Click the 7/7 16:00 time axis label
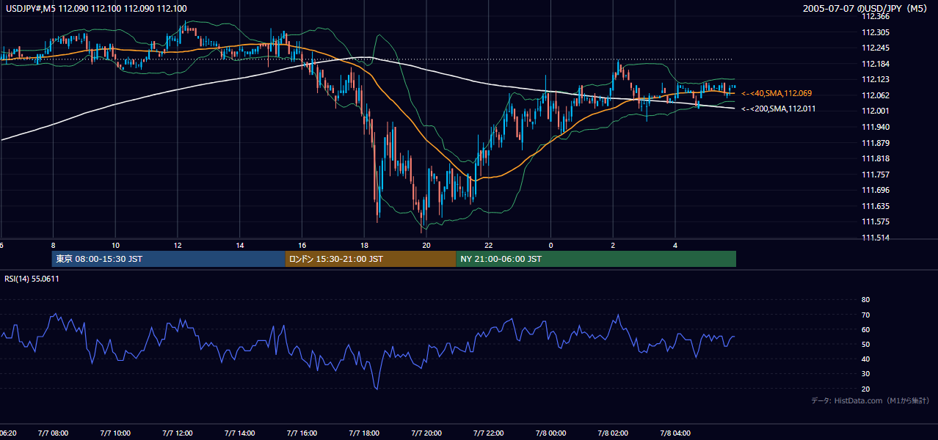Image resolution: width=938 pixels, height=440 pixels. click(302, 433)
